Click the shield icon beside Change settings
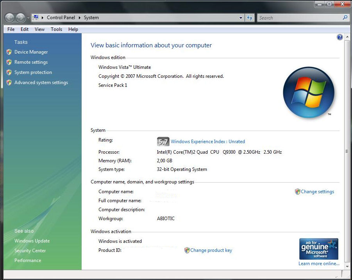 297,192
